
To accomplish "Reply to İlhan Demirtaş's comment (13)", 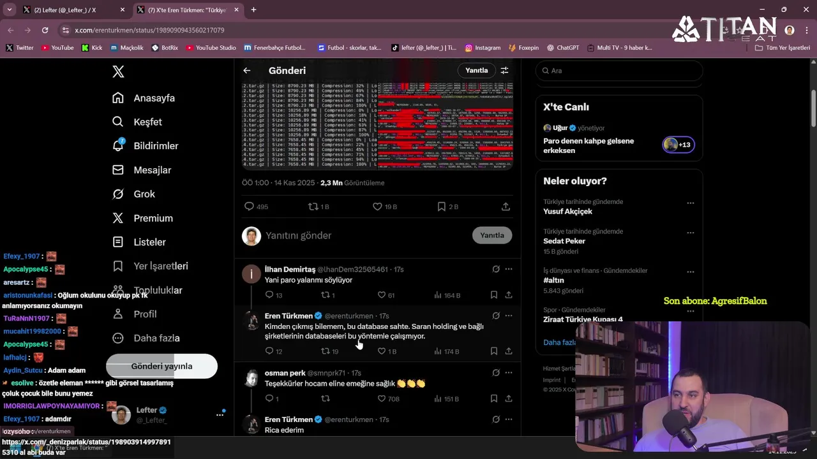I will click(x=274, y=295).
